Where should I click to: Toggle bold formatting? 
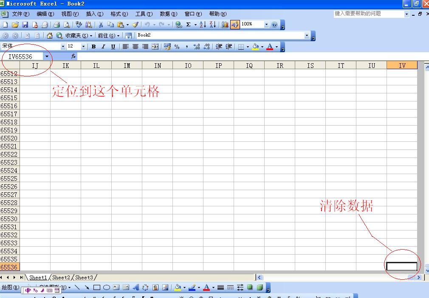pos(93,47)
